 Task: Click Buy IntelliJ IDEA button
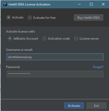89,17
